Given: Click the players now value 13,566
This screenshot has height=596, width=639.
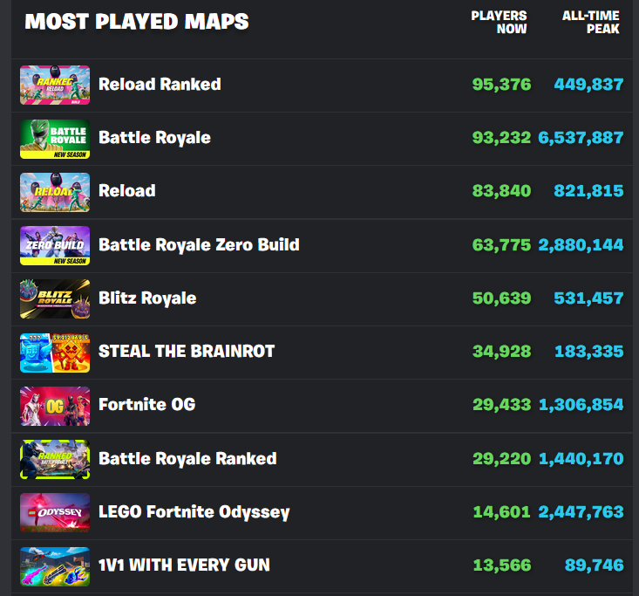Looking at the screenshot, I should (x=502, y=565).
